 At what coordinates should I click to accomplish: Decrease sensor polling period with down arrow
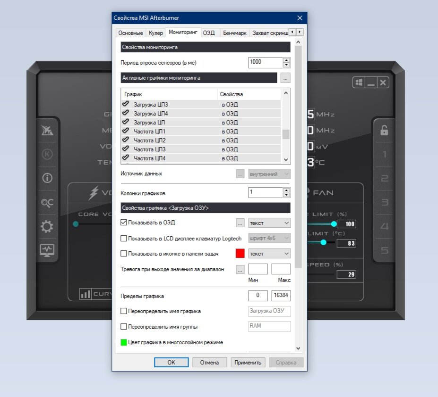coord(286,65)
